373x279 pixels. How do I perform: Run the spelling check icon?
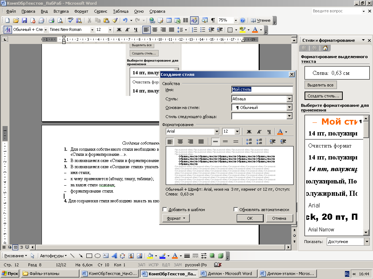click(x=70, y=21)
